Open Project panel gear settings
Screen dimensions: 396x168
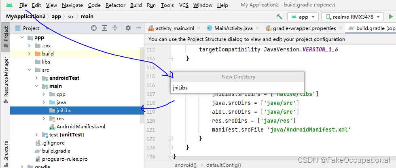[128, 28]
